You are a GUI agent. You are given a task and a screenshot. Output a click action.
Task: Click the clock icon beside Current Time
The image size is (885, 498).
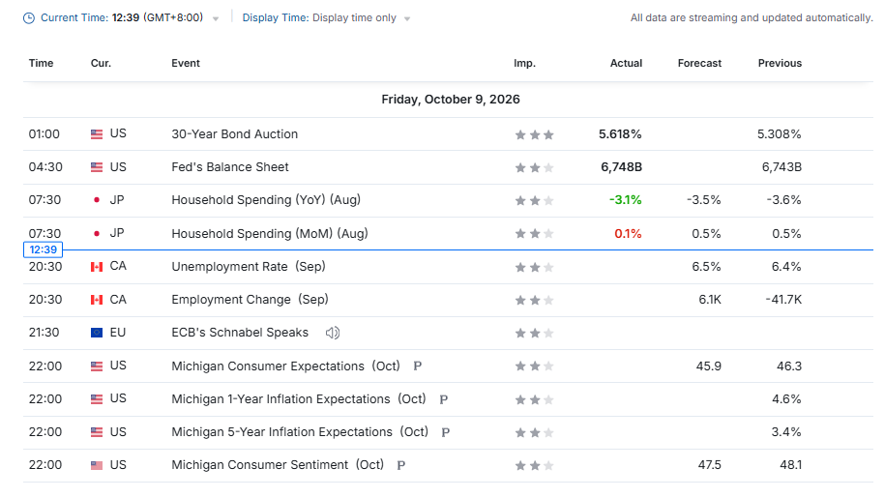click(x=29, y=18)
